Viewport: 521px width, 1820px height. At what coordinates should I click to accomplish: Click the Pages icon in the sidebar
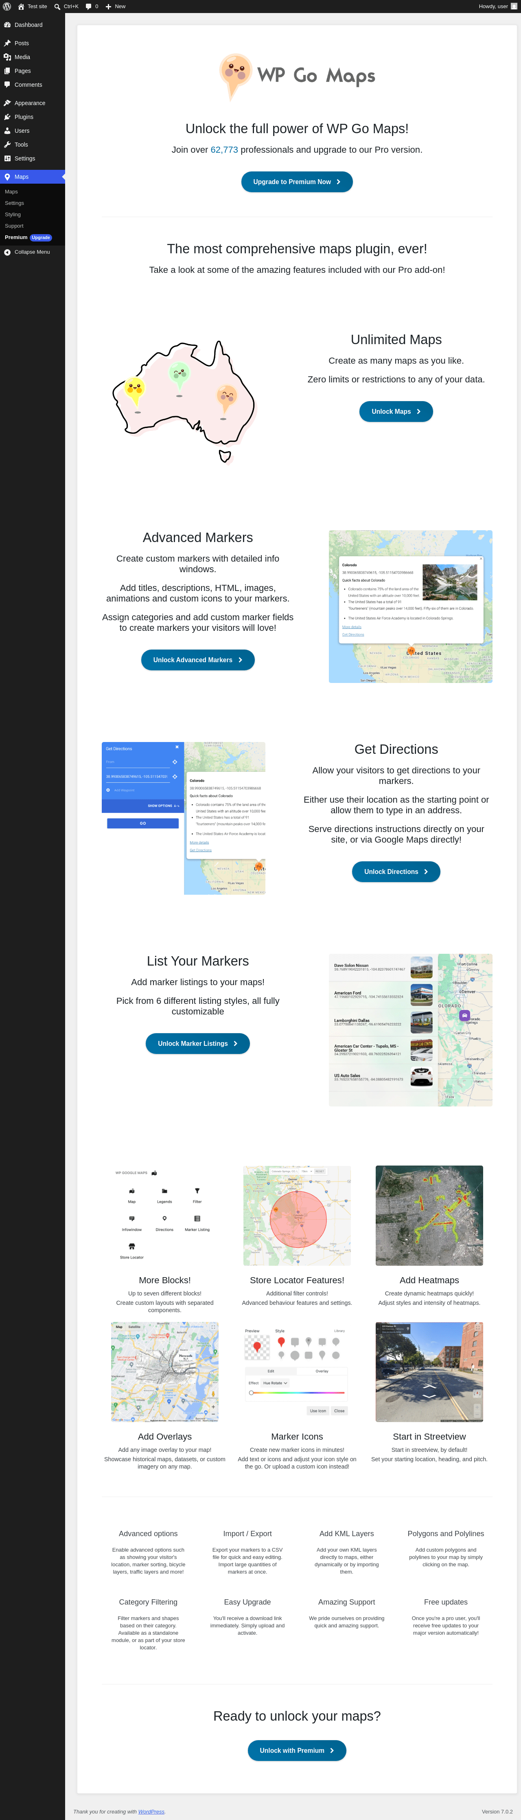[7, 70]
